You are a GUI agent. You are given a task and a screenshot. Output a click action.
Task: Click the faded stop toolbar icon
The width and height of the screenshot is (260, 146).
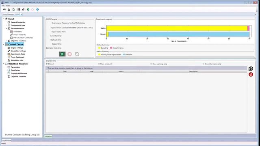pyautogui.click(x=32, y=10)
